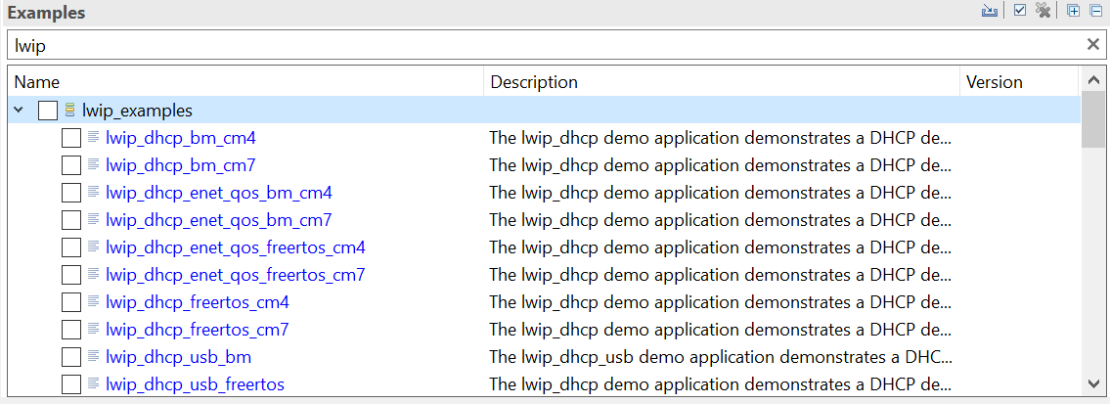
Task: Click the Expand All plus icon
Action: [1073, 12]
